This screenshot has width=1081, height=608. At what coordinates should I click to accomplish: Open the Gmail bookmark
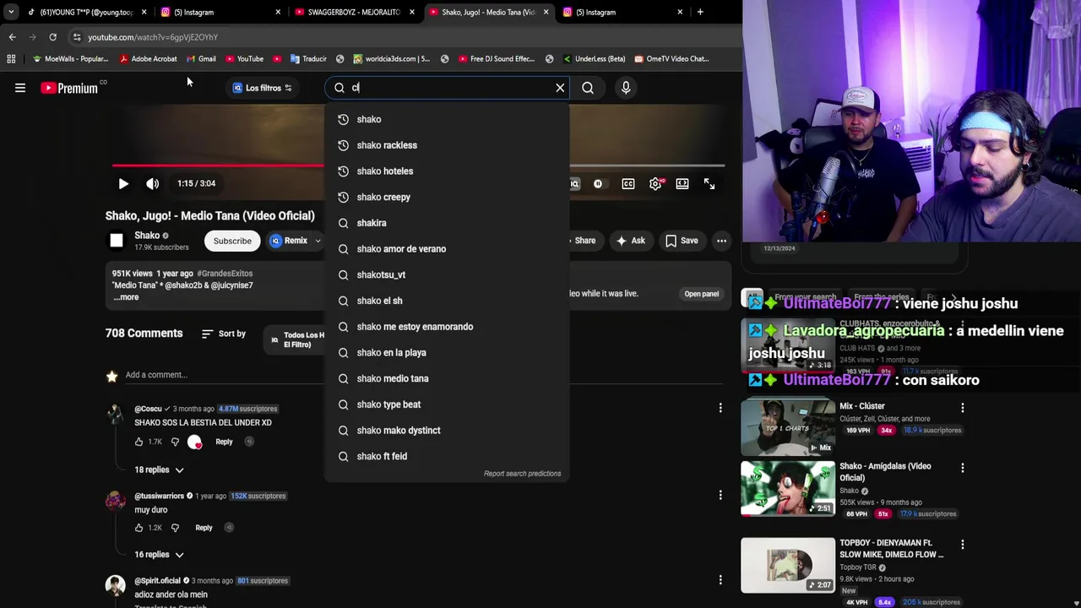point(201,59)
